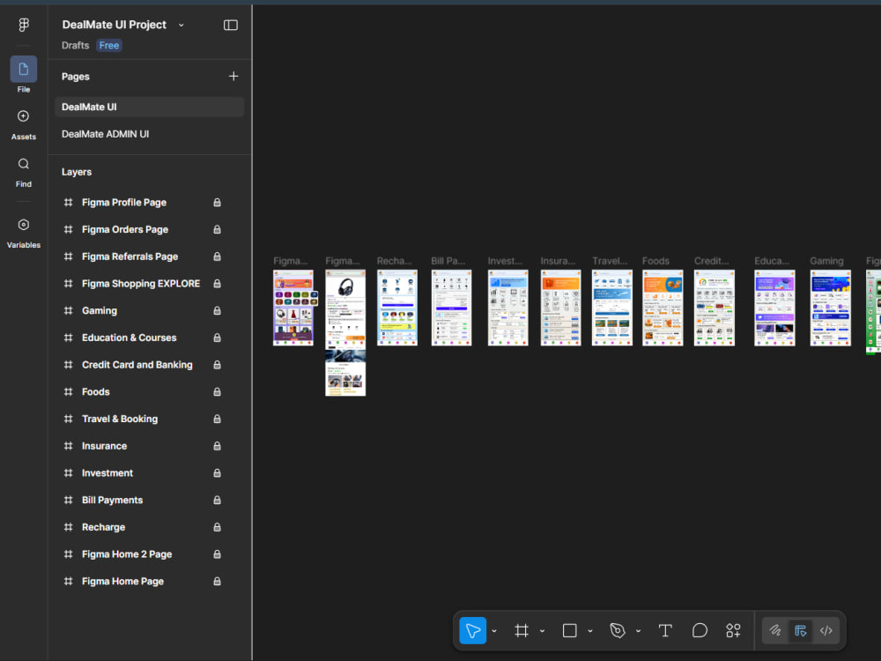Open the Variables panel icon
Screen dimensions: 881x661
click(x=24, y=225)
